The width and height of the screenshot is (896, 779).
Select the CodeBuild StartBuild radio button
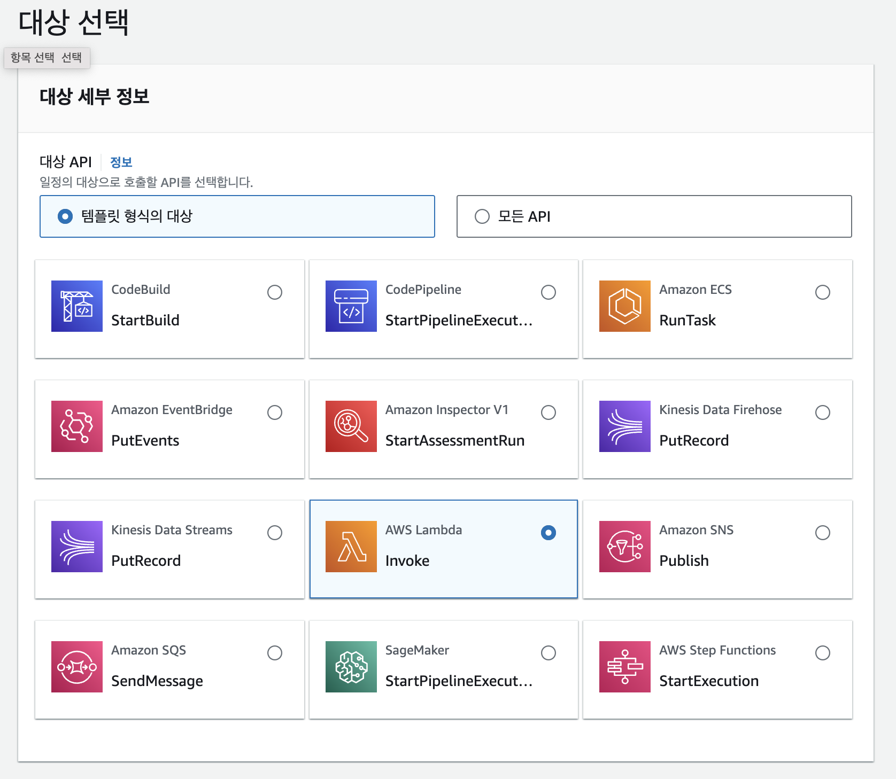[275, 292]
